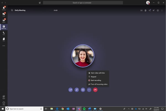
Task: Open Calls in the sidebar
Action: click(x=4, y=33)
